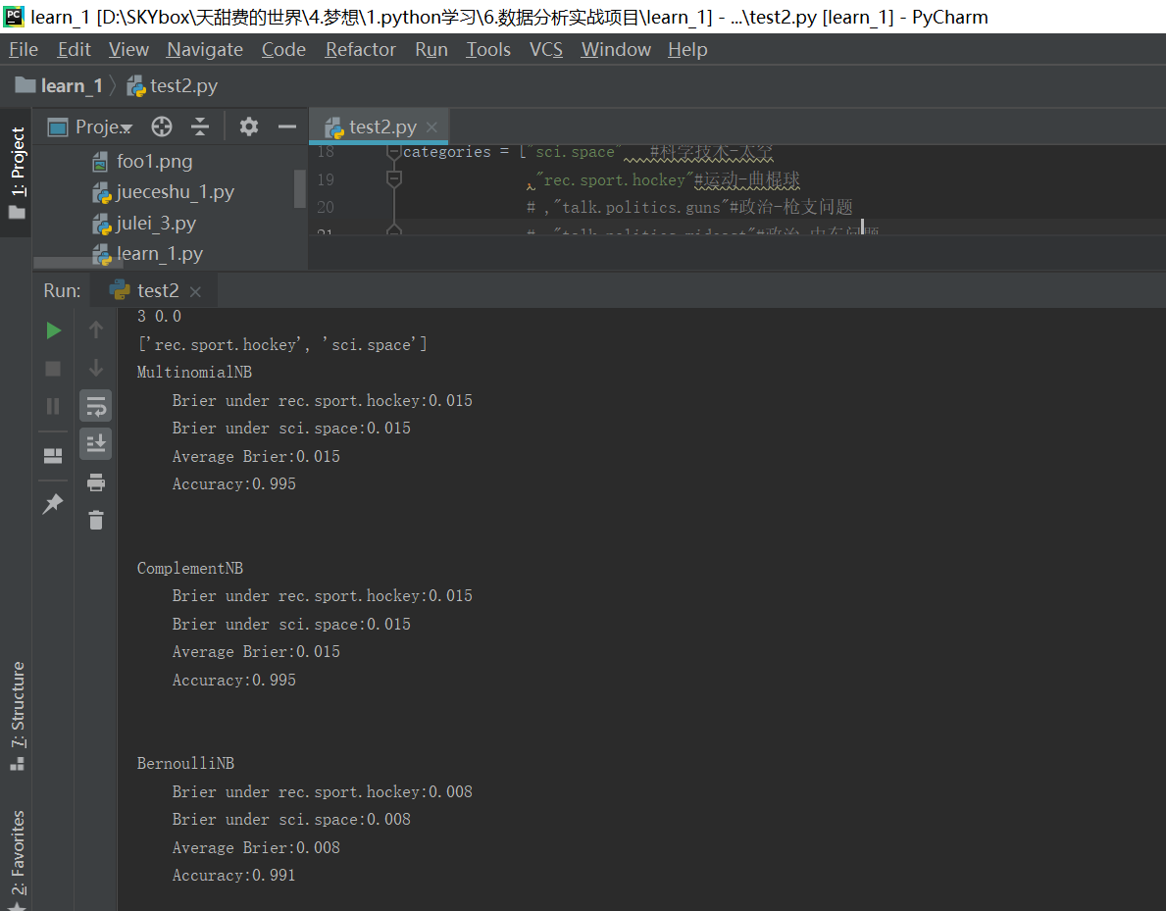This screenshot has width=1166, height=911.
Task: Open the Window menu
Action: [x=616, y=50]
